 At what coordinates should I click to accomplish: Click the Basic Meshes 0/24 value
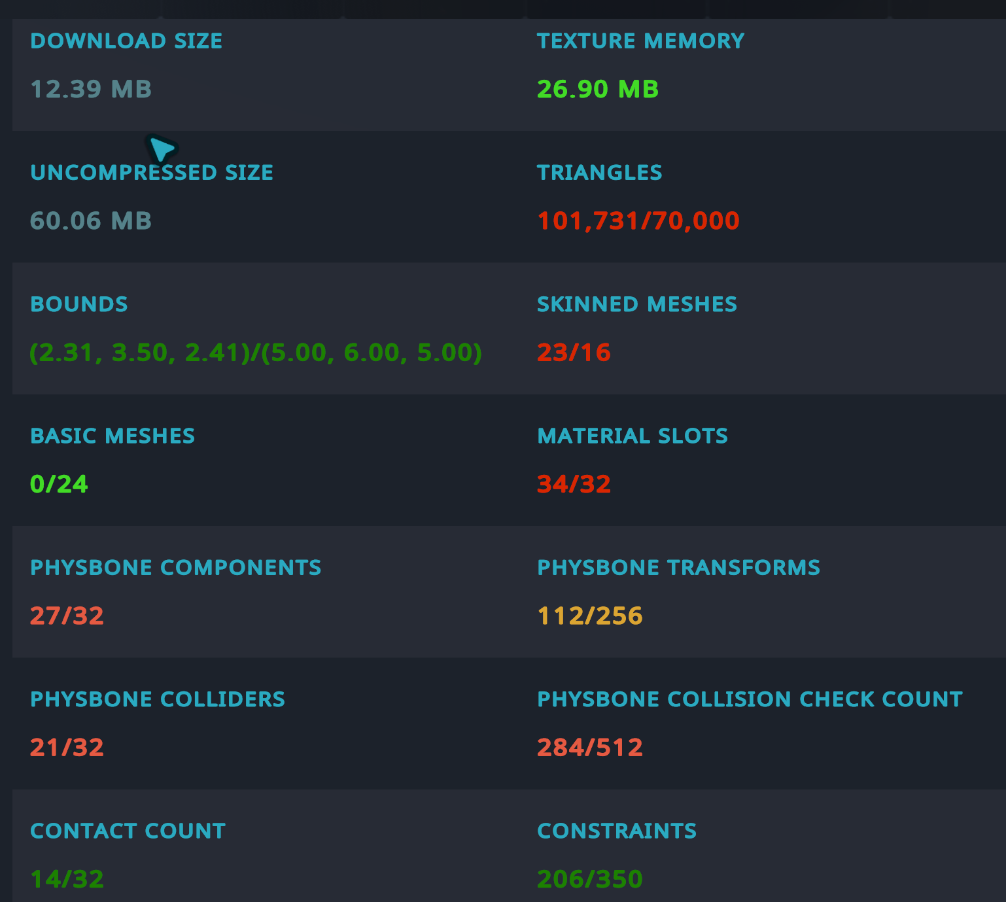point(59,484)
